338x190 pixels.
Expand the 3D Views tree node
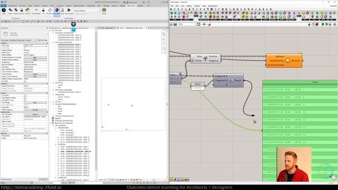click(x=53, y=102)
